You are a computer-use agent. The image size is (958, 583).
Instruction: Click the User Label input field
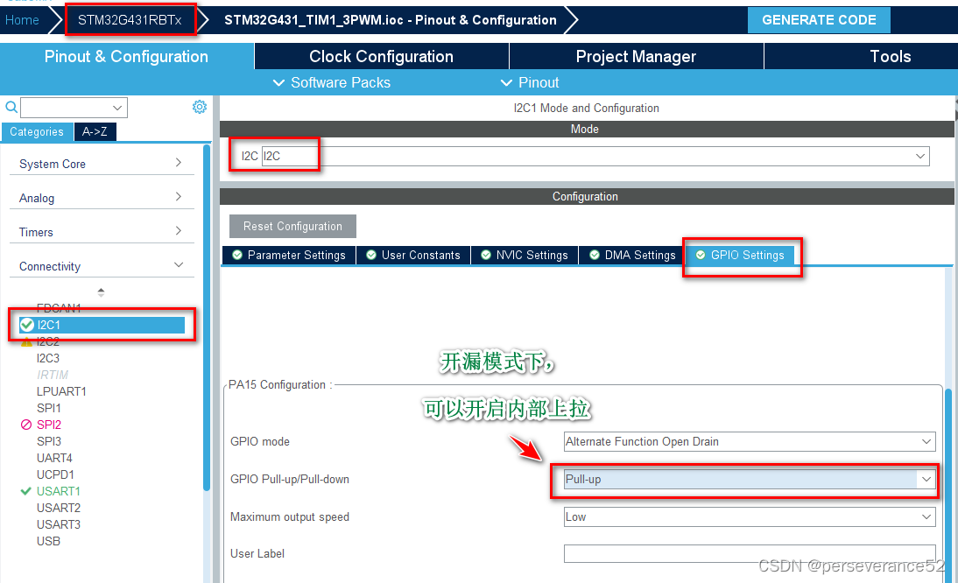750,554
